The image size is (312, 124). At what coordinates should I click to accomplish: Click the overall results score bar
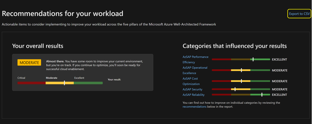coord(60,83)
